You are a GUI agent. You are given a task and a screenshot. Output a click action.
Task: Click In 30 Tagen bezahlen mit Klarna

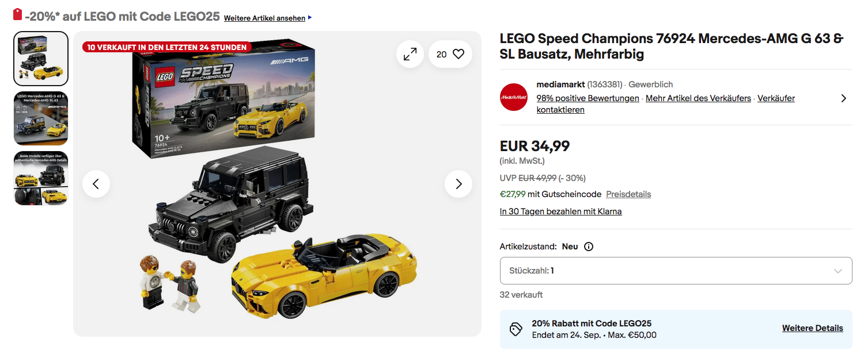(560, 211)
